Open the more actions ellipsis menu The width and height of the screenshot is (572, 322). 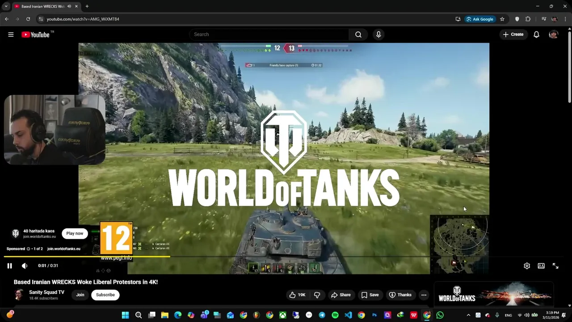(x=424, y=295)
